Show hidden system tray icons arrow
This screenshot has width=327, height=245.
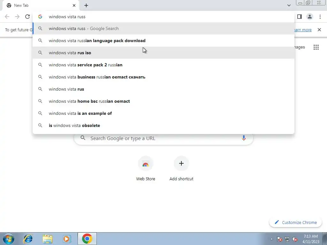tap(271, 239)
